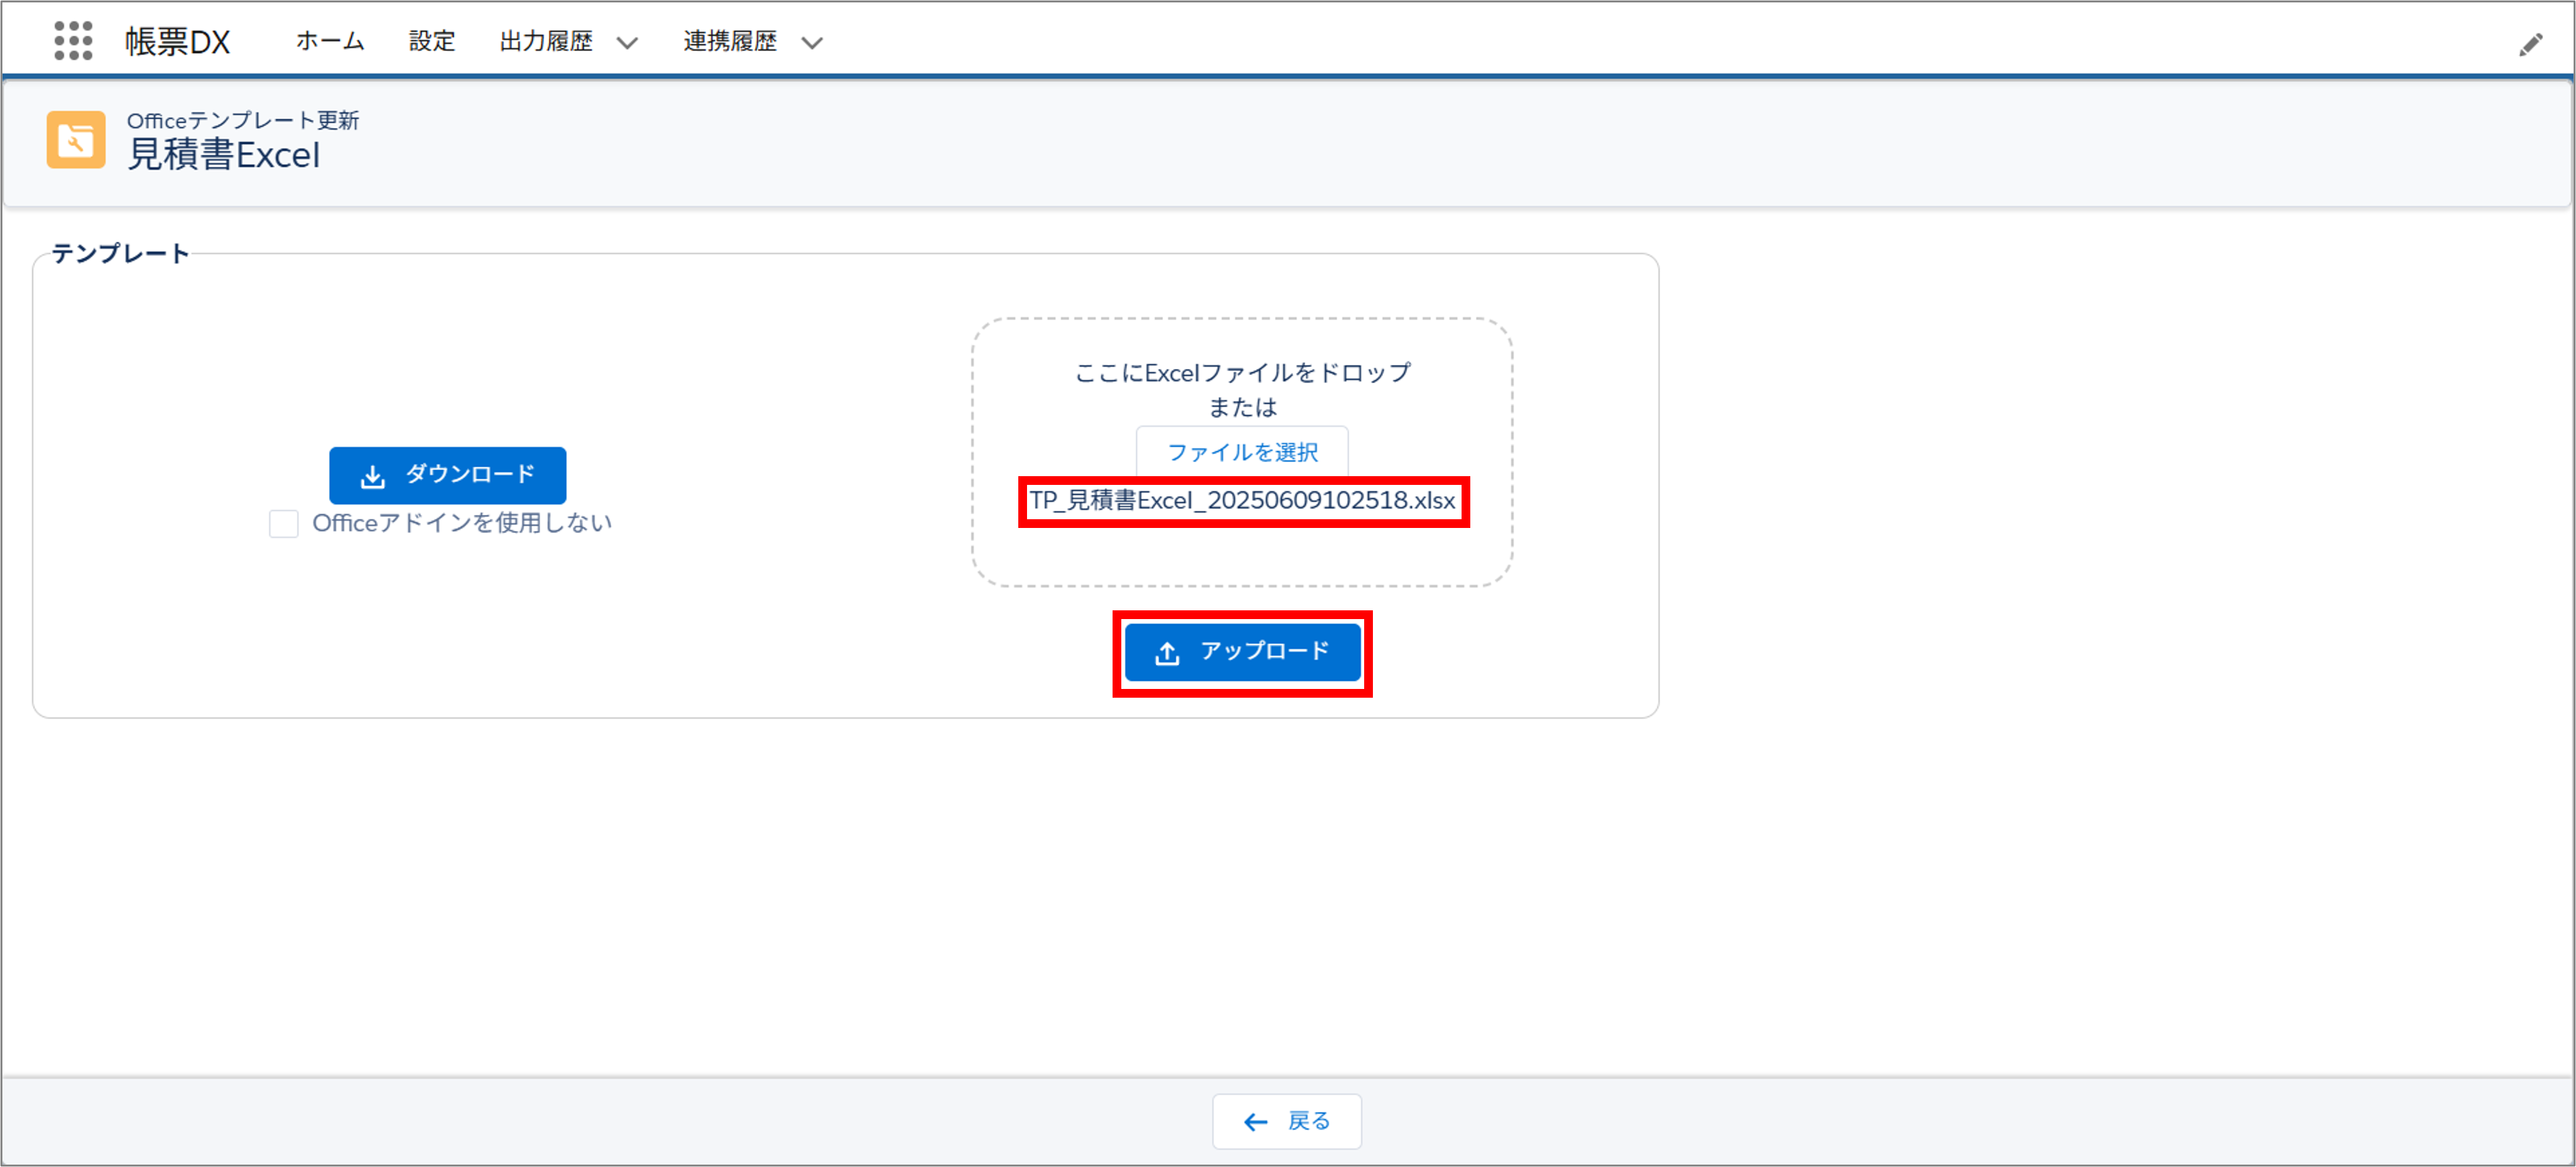The width and height of the screenshot is (2576, 1167).
Task: Expand the 出力履歴 dropdown chevron
Action: click(627, 43)
